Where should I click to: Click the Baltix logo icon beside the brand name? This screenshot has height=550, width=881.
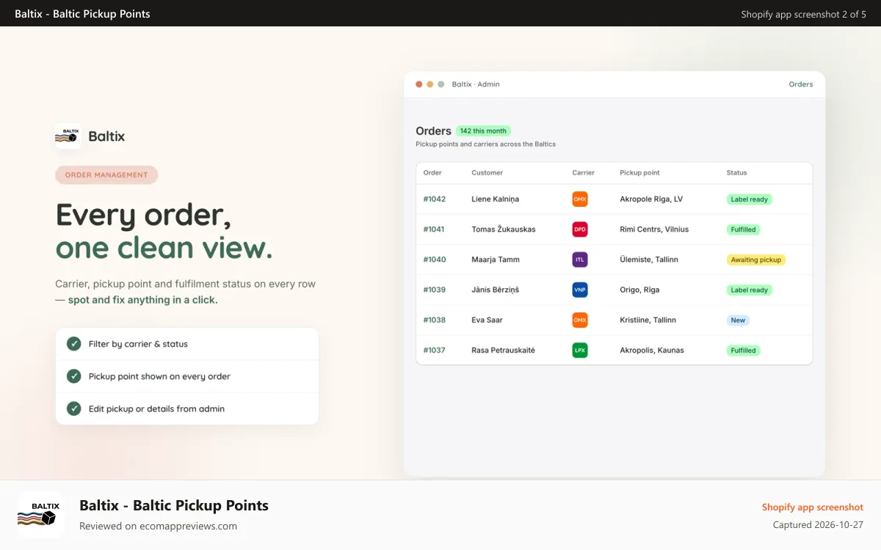tap(68, 136)
